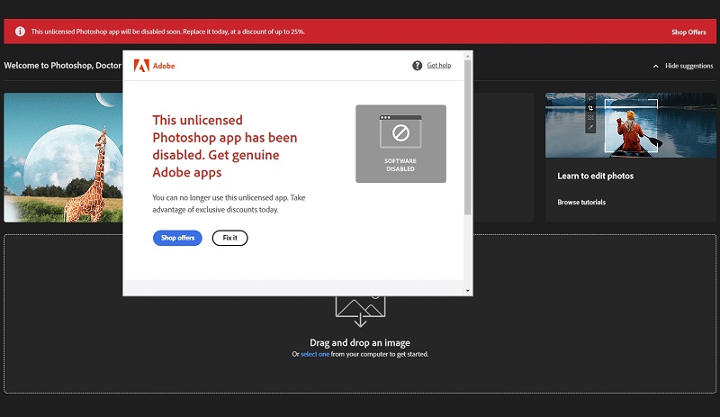Click the Fix it button
The height and width of the screenshot is (417, 720).
click(x=229, y=238)
